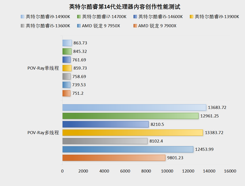Click axis tick label 2000
245x186 pixels.
pos(83,171)
